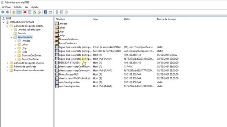Expand DomainDnsZones node in the tree
The image size is (227, 127).
point(15,55)
